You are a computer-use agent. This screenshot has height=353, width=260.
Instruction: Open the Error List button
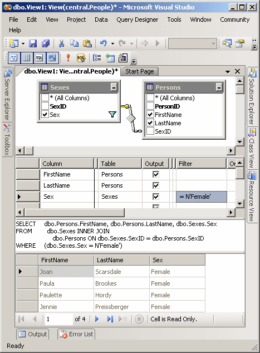pyautogui.click(x=76, y=334)
